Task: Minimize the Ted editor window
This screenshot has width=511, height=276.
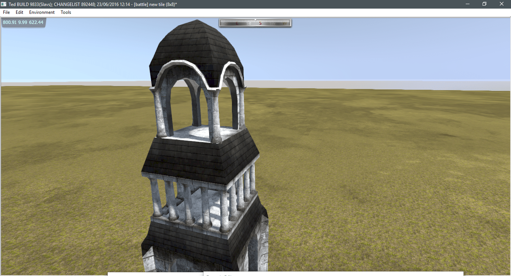Action: (x=467, y=4)
